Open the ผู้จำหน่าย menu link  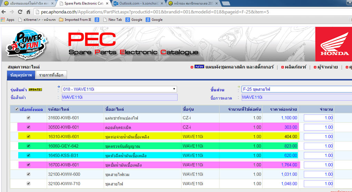[327, 67]
